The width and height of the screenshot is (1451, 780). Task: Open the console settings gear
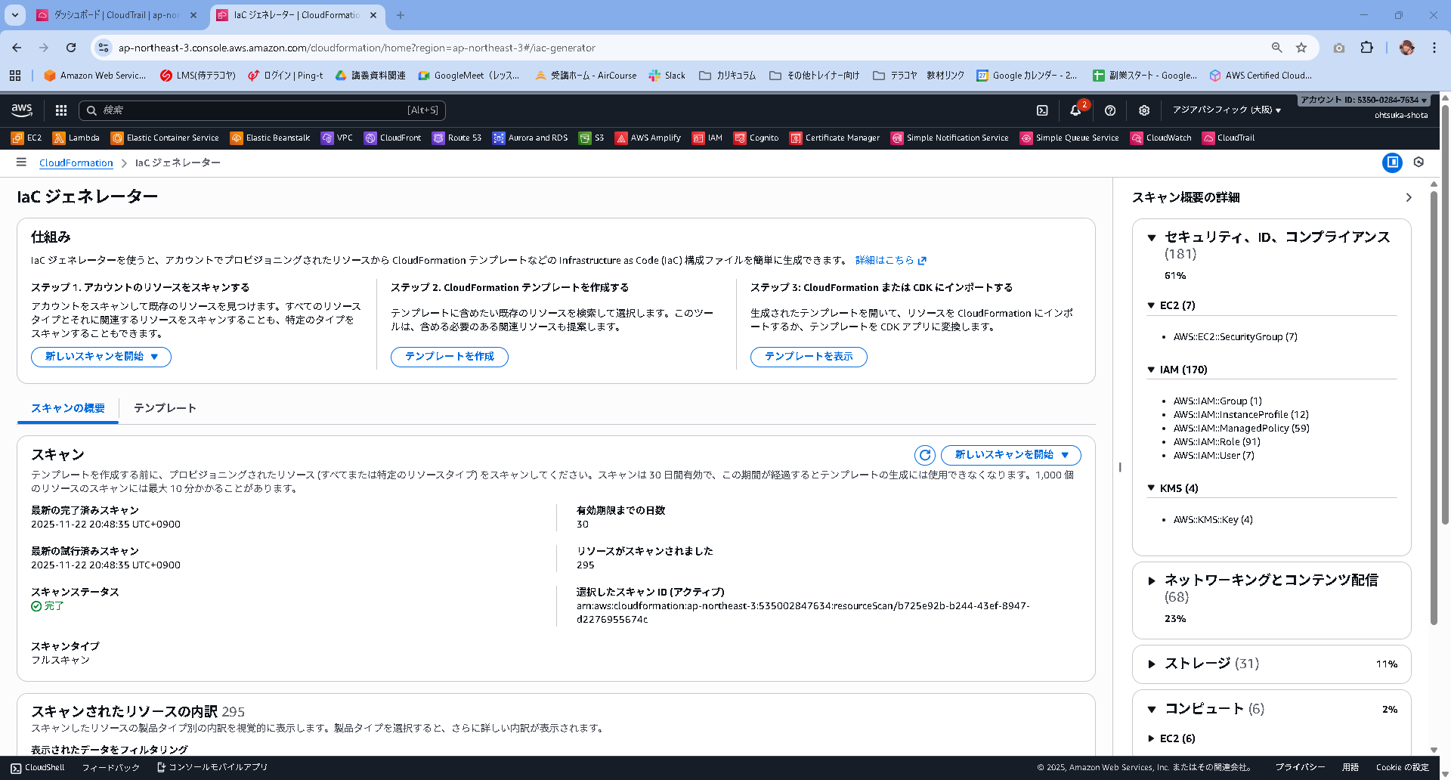point(1144,110)
